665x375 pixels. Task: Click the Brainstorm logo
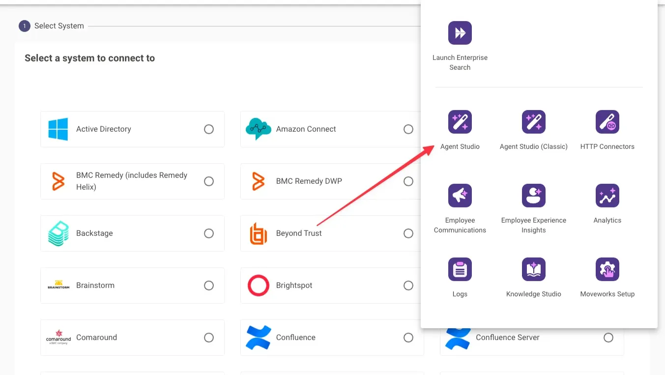pos(58,286)
